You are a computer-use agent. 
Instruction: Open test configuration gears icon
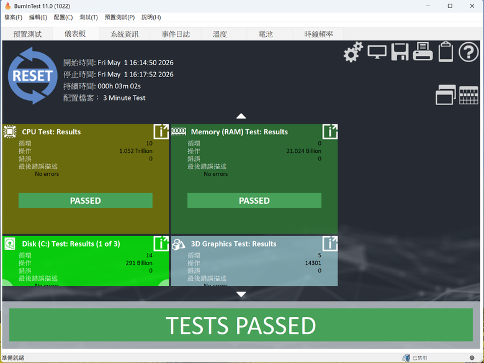pos(353,52)
